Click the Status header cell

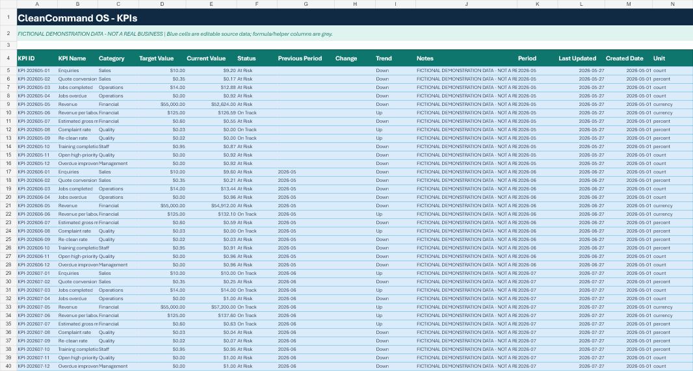pyautogui.click(x=257, y=58)
